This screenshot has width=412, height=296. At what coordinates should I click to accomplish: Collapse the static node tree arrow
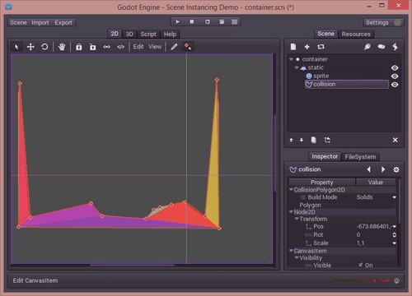coord(297,67)
